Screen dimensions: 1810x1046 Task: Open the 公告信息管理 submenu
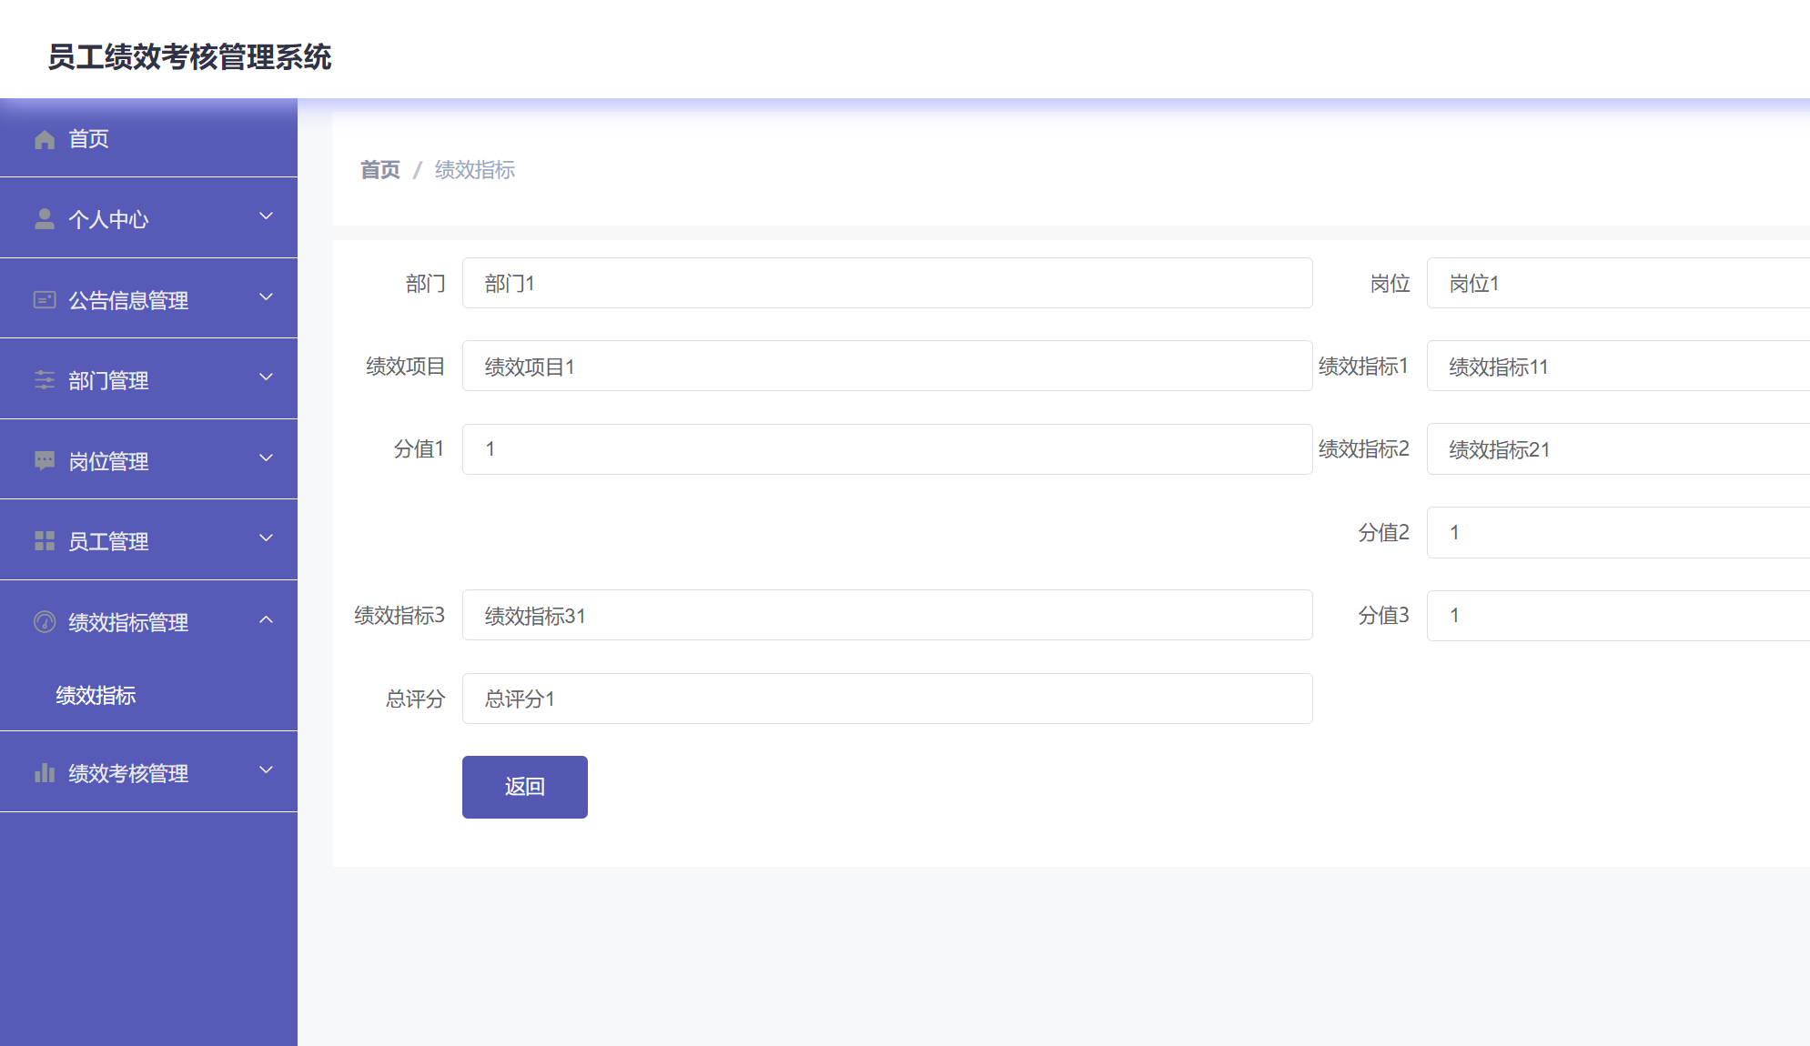(266, 297)
